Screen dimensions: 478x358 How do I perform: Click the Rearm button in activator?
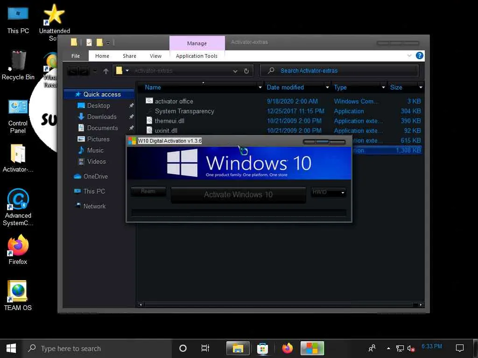148,192
